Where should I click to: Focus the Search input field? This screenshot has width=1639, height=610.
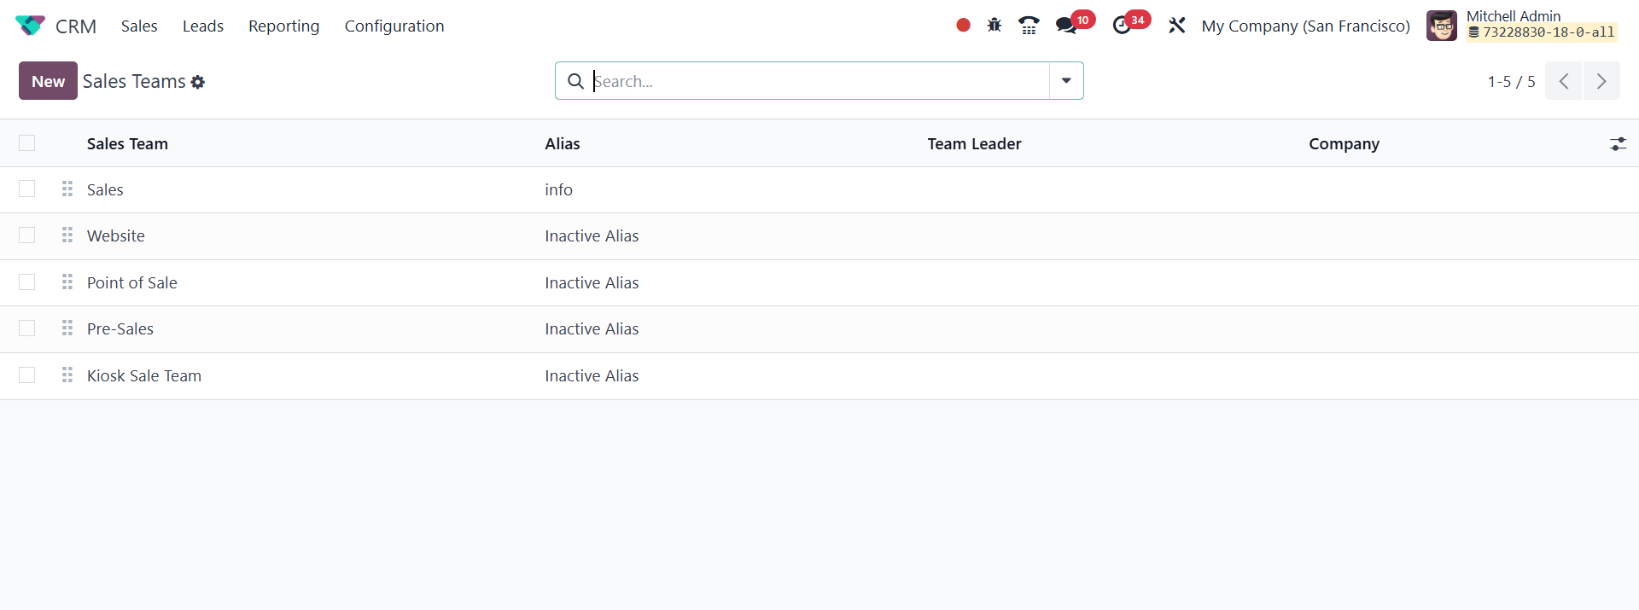point(819,81)
